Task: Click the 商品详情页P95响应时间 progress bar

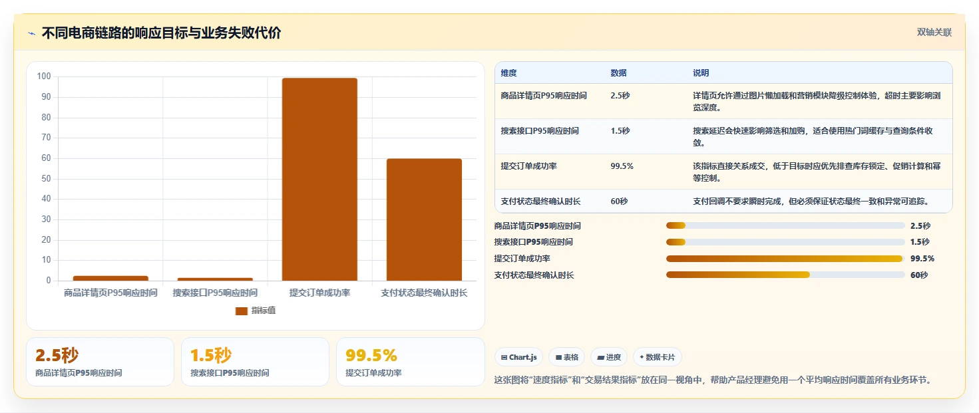Action: click(785, 226)
